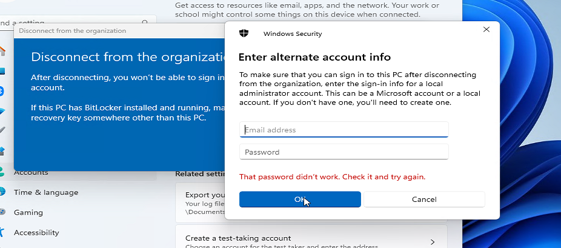Click the Disconnect from the organization title bar

tap(119, 31)
